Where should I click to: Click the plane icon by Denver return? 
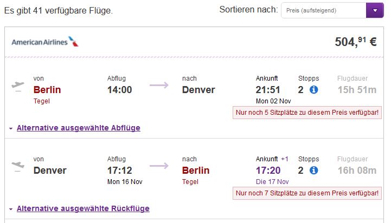18,167
